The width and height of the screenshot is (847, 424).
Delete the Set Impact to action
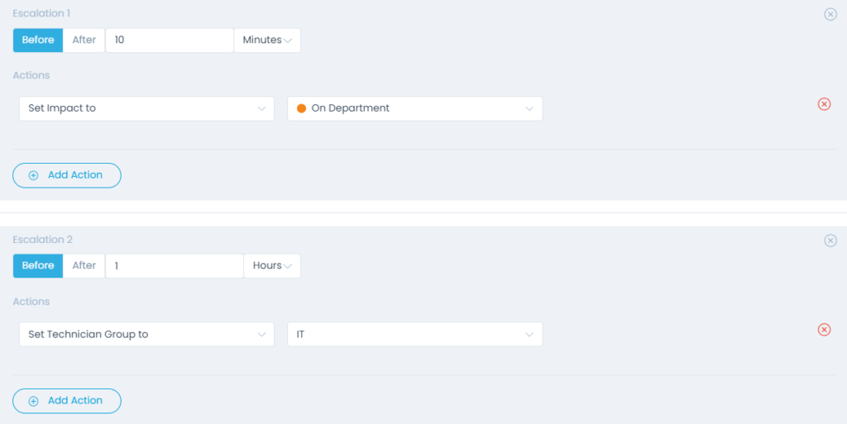824,103
